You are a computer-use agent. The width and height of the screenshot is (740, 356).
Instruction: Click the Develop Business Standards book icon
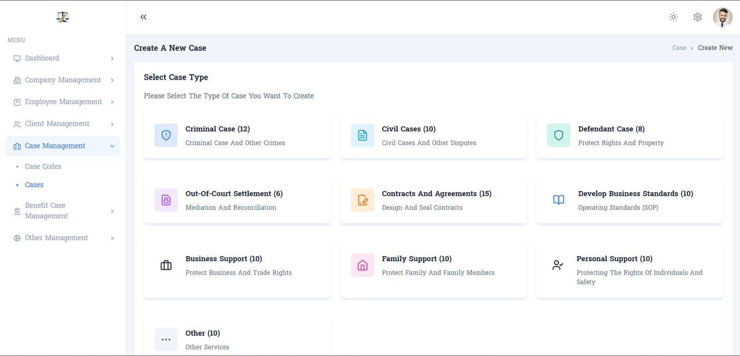tap(558, 200)
